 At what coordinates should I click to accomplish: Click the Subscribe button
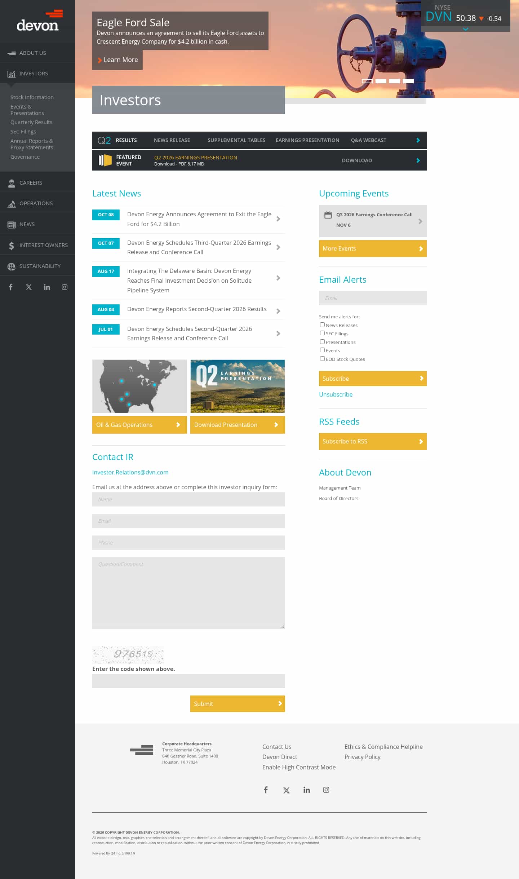click(373, 379)
